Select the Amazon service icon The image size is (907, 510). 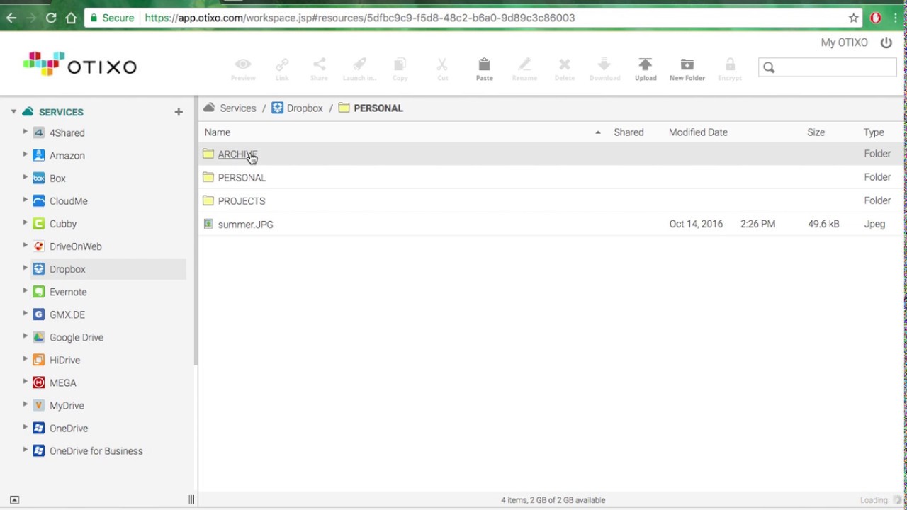tap(39, 155)
